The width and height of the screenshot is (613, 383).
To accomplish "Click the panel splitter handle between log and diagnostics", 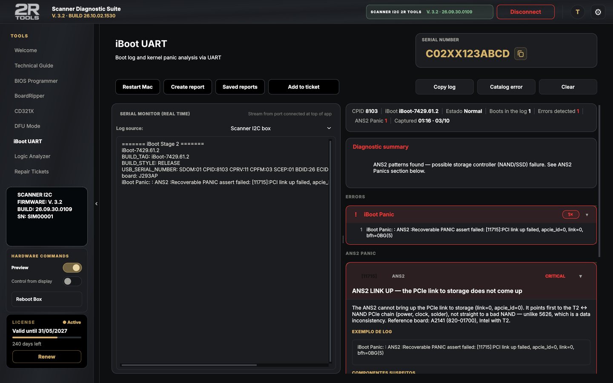I will pyautogui.click(x=343, y=240).
